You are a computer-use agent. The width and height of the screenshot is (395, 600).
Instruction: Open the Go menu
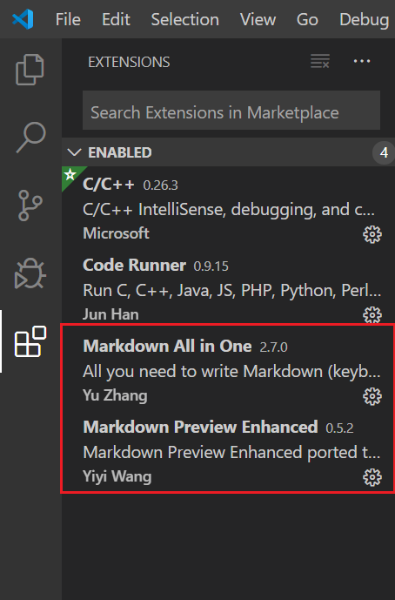307,19
